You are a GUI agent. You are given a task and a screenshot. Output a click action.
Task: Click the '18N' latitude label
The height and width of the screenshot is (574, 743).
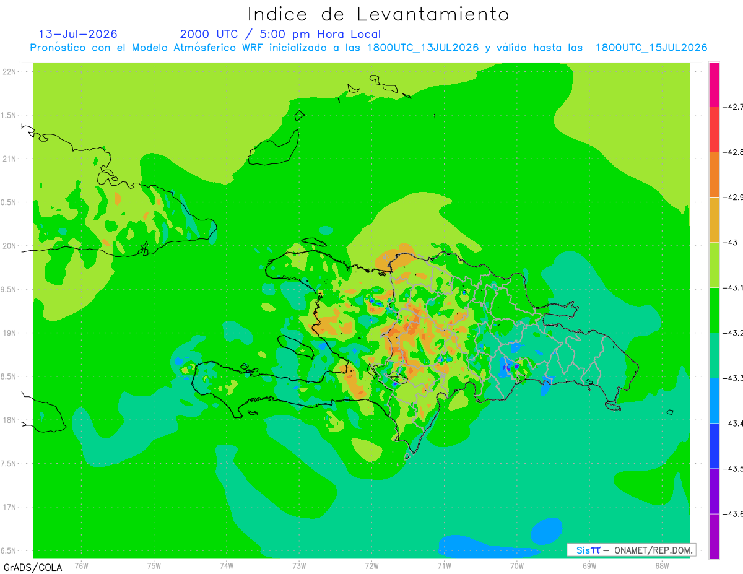[10, 420]
